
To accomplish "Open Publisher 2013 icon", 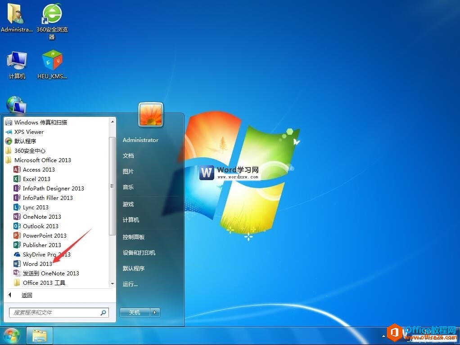I will coord(17,244).
